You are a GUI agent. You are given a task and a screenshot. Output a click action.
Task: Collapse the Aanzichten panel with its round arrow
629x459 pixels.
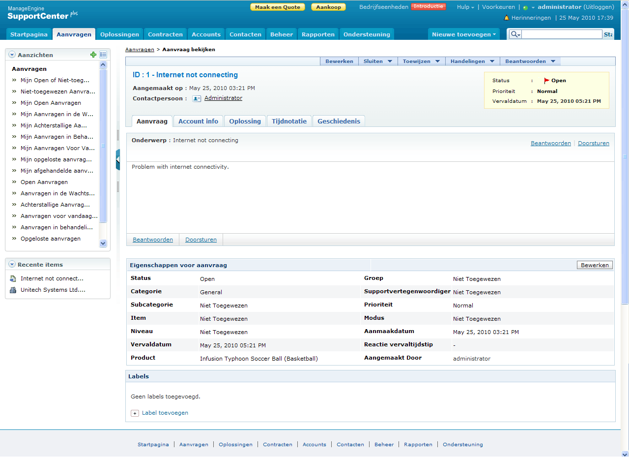coord(12,55)
